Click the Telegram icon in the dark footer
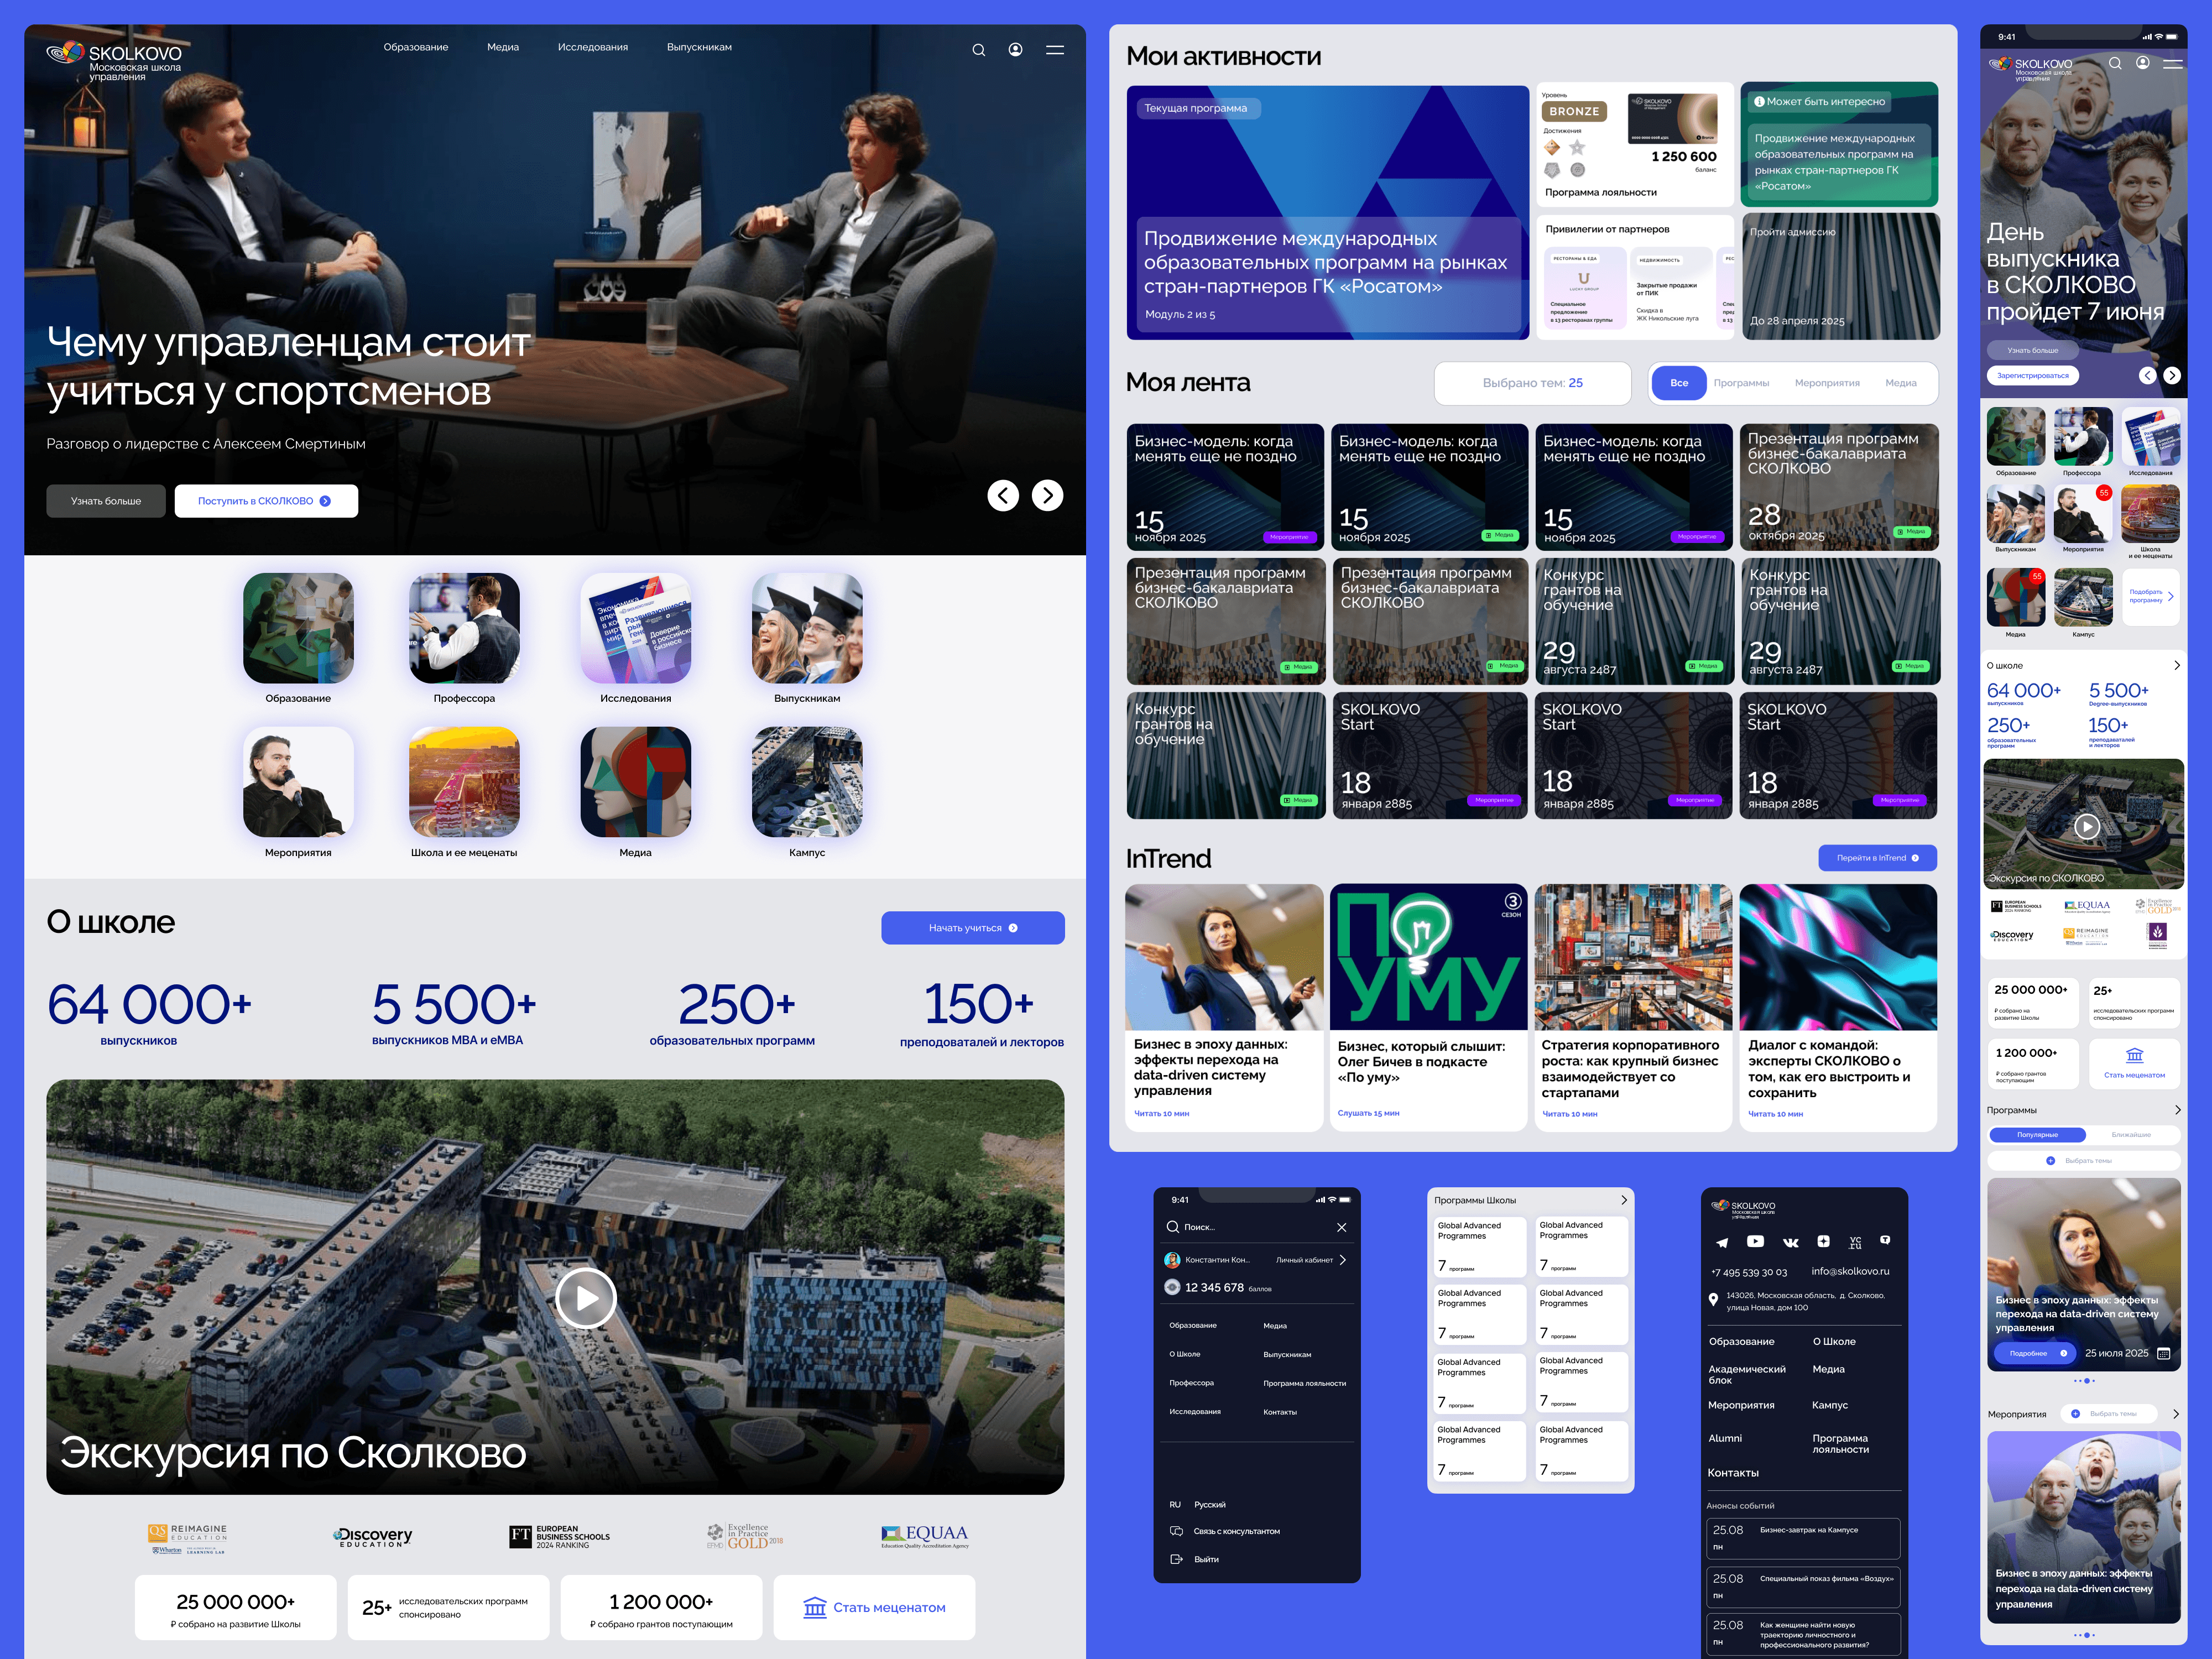 click(1721, 1242)
